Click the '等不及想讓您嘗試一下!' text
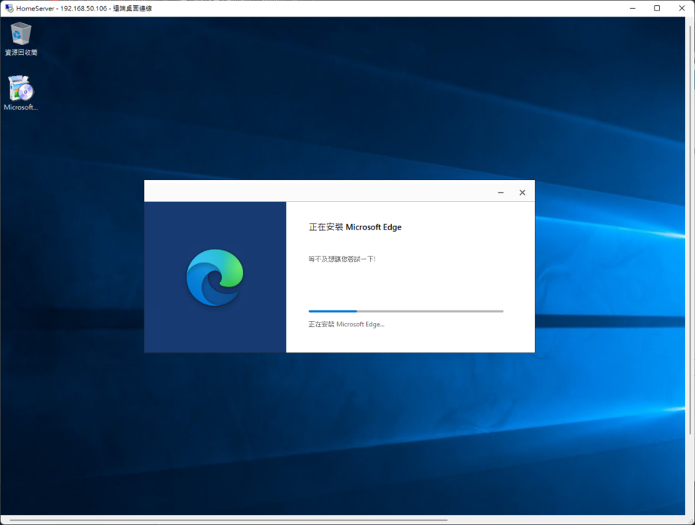 pyautogui.click(x=342, y=259)
